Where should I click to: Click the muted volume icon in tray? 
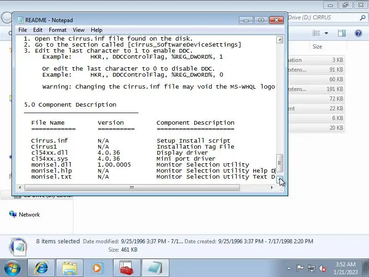tap(322, 268)
